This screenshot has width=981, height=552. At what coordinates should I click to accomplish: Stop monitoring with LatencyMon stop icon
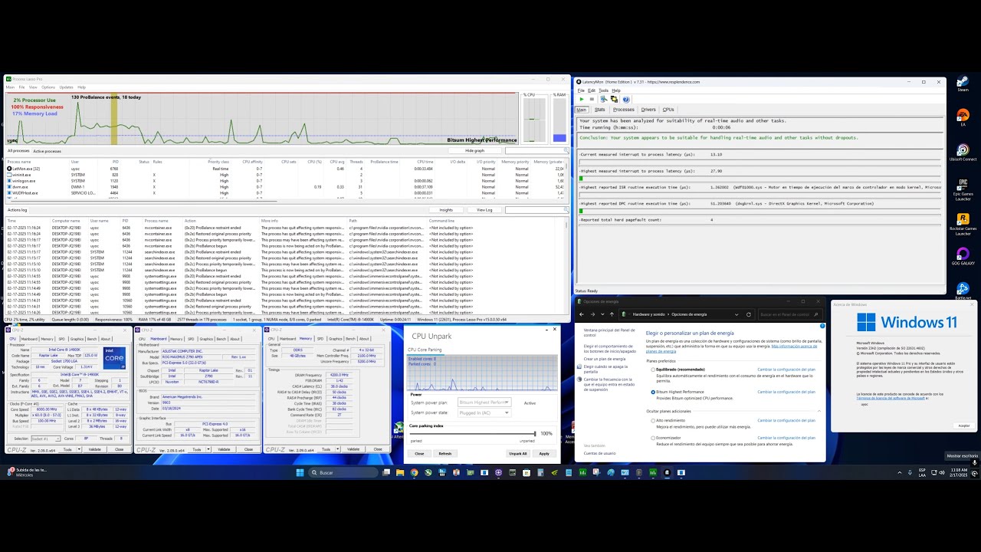tap(591, 99)
